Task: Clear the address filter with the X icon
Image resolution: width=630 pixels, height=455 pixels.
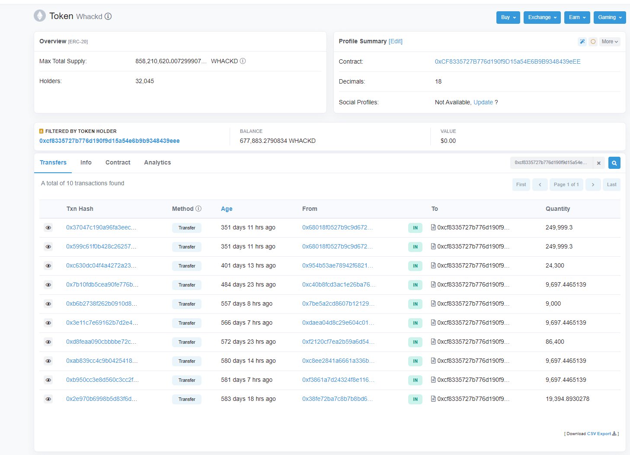Action: click(x=598, y=163)
